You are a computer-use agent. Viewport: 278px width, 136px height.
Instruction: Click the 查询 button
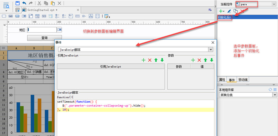[44, 38]
